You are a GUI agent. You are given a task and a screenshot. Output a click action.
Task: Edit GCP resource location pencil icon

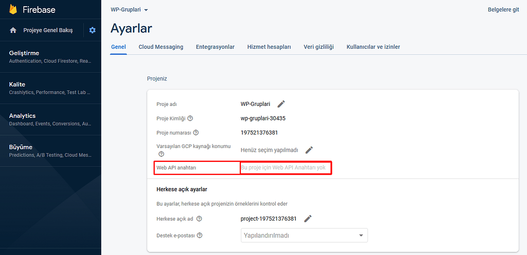(x=309, y=150)
